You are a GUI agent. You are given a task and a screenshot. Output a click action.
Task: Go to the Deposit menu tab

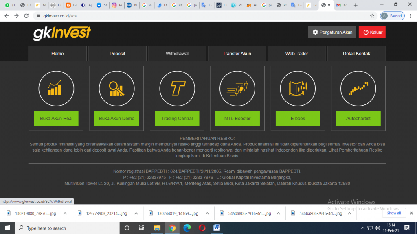pyautogui.click(x=117, y=54)
